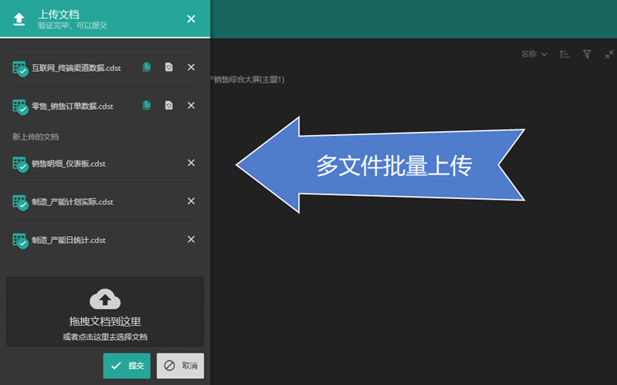617x385 pixels.
Task: Click the 提交 submit button
Action: click(126, 366)
